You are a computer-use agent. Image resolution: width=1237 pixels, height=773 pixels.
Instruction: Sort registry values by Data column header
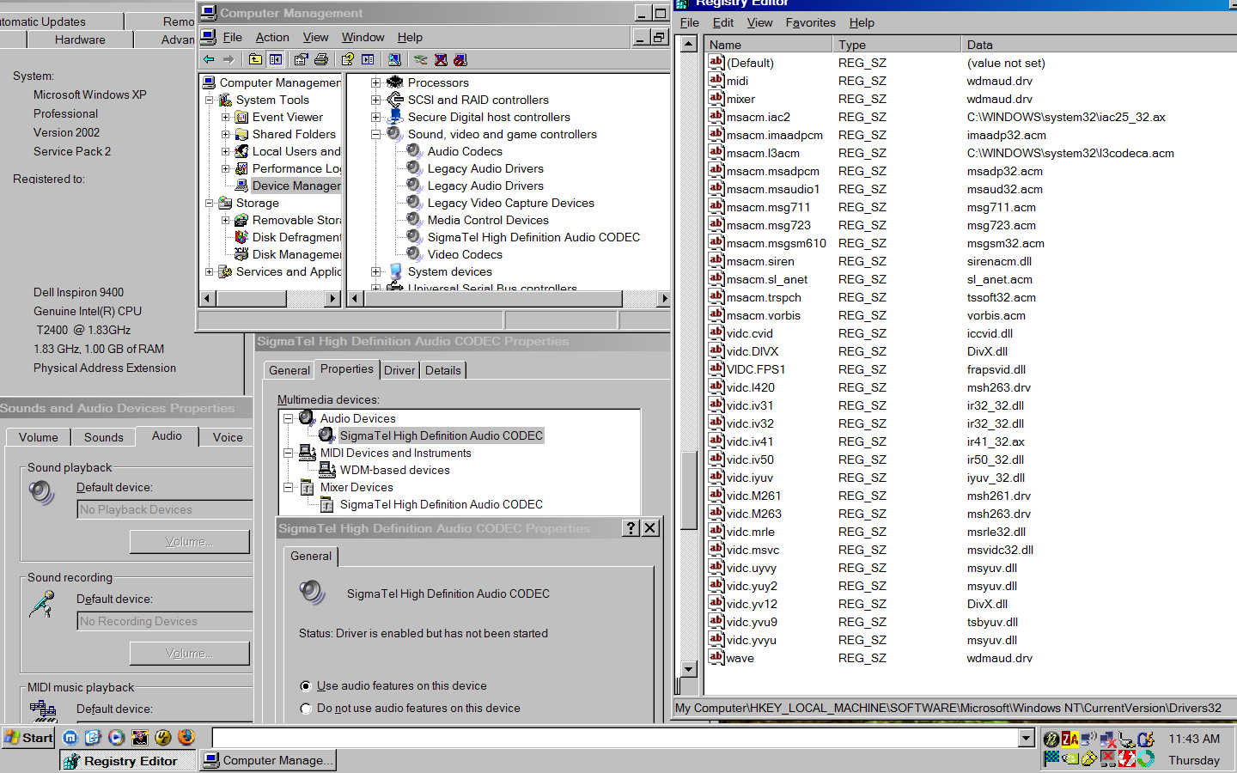(1098, 45)
